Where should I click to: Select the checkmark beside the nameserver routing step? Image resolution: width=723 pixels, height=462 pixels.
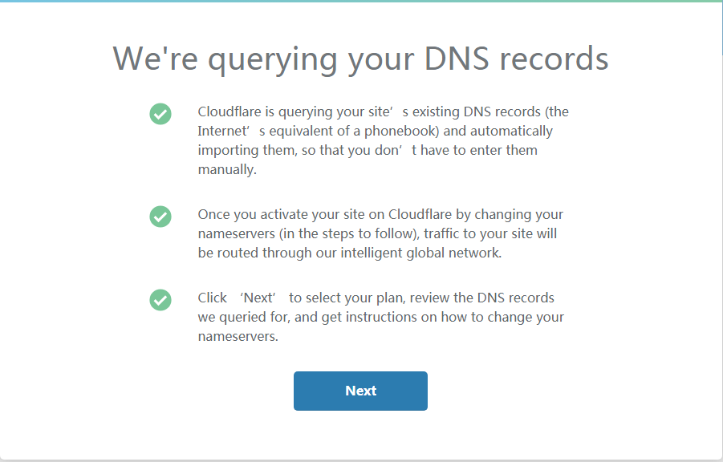[160, 217]
